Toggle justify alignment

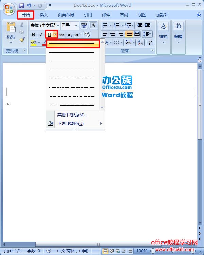click(129, 34)
